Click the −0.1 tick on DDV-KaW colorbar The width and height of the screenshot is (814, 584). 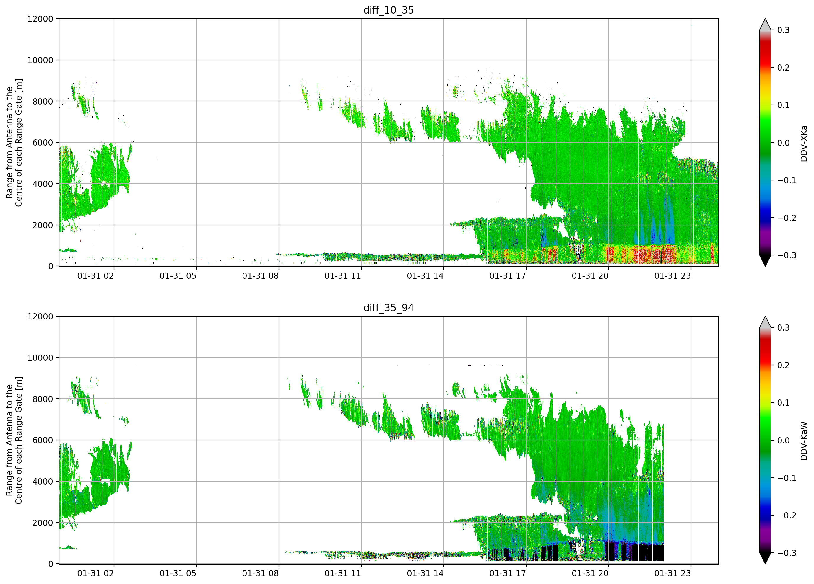[x=787, y=478]
